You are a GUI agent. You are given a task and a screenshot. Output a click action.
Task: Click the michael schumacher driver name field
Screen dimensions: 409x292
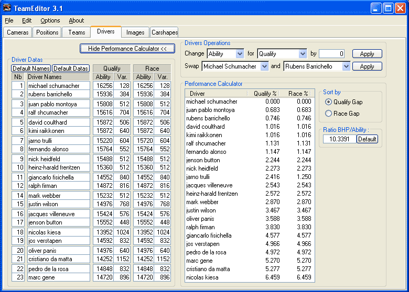(59, 86)
